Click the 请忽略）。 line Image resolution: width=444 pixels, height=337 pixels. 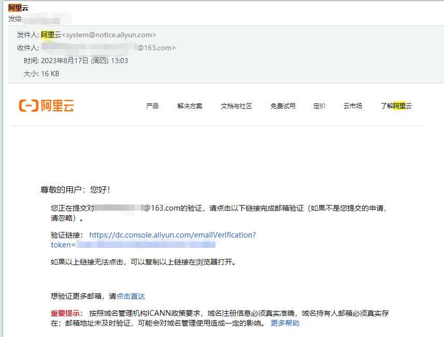[67, 218]
